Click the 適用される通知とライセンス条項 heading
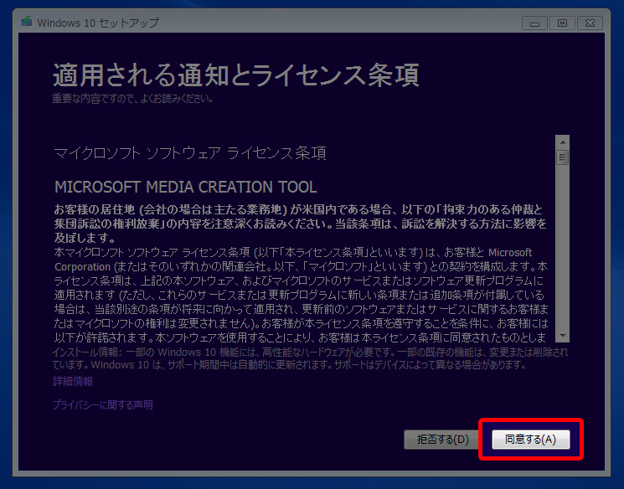624x489 pixels. pyautogui.click(x=235, y=75)
